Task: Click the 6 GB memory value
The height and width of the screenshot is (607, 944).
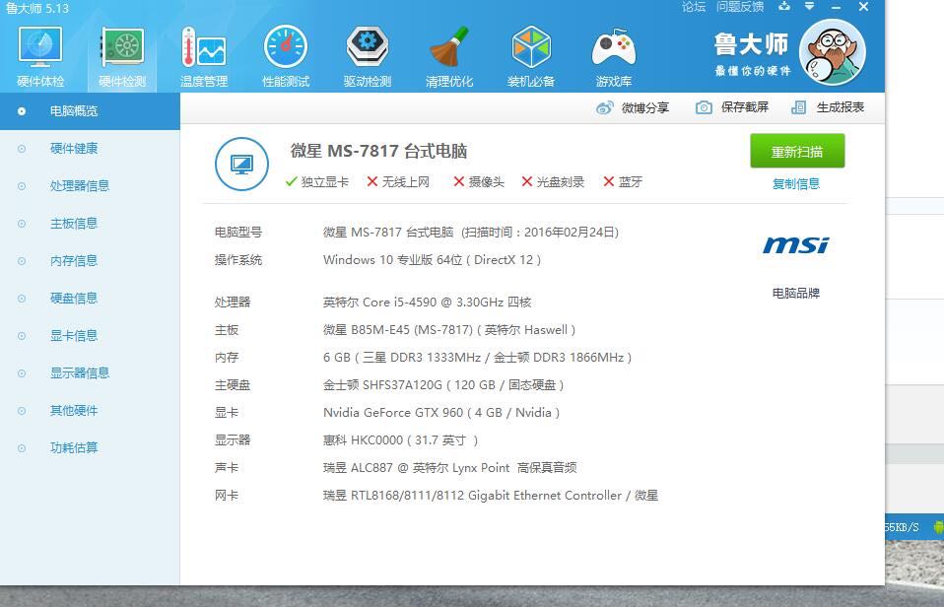Action: coord(477,358)
